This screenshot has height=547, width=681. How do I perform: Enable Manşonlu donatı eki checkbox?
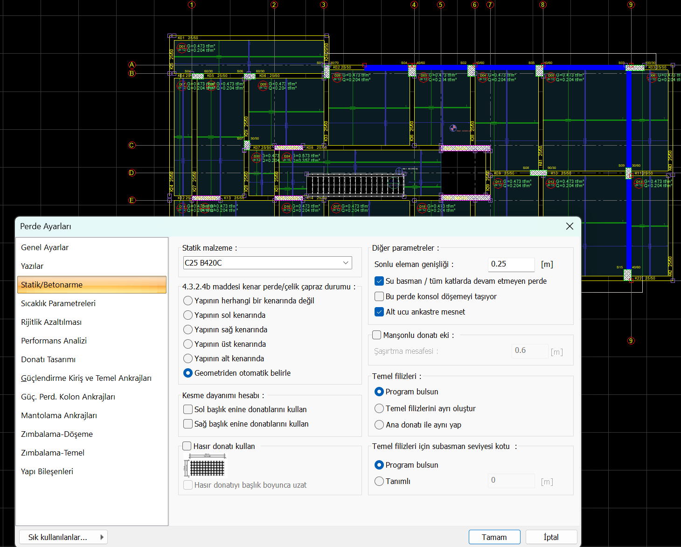point(377,335)
